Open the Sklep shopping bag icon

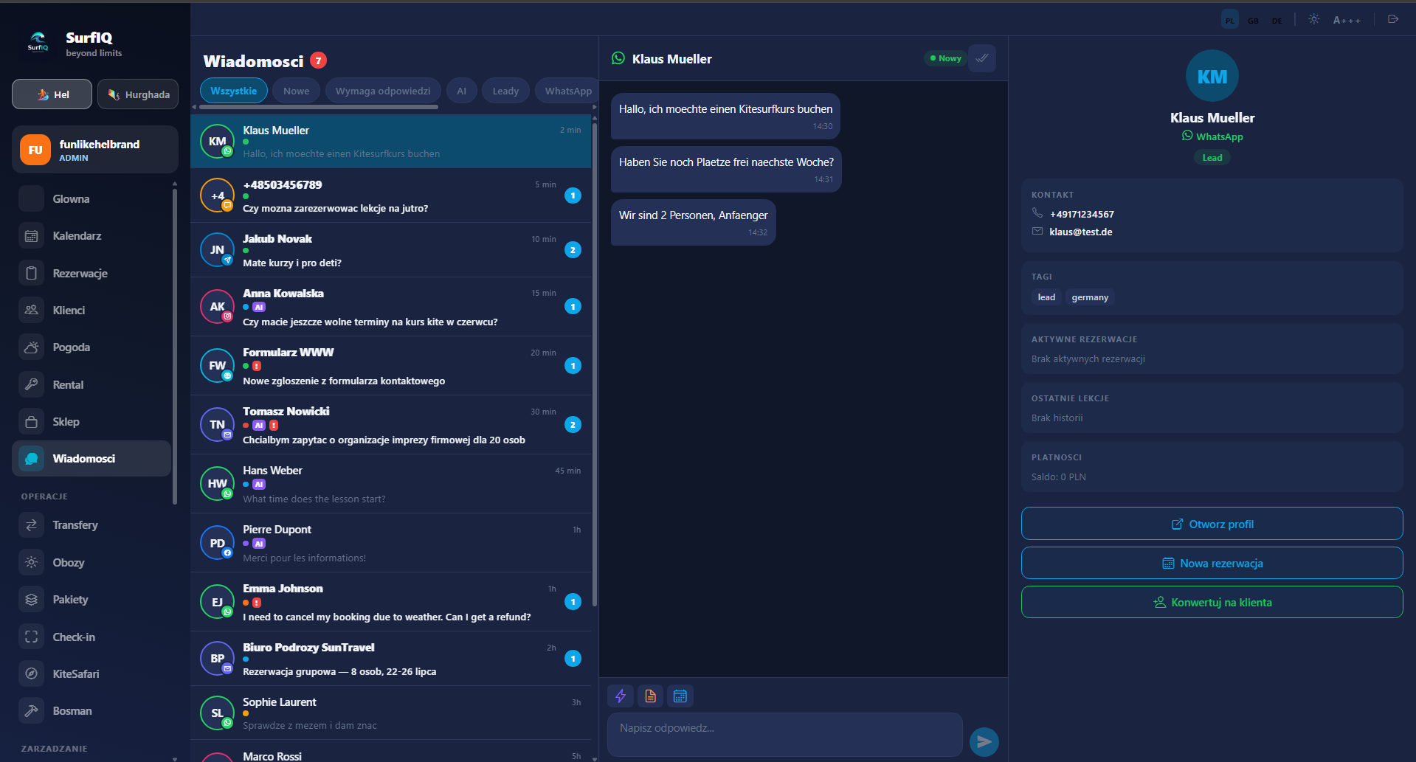point(31,422)
